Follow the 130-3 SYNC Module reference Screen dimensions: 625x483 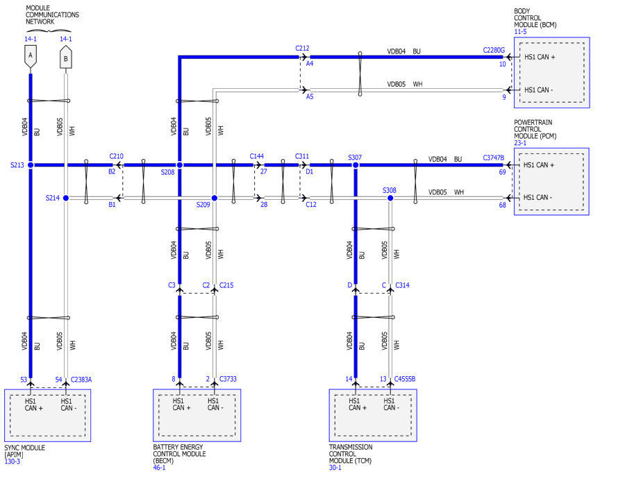[12, 461]
